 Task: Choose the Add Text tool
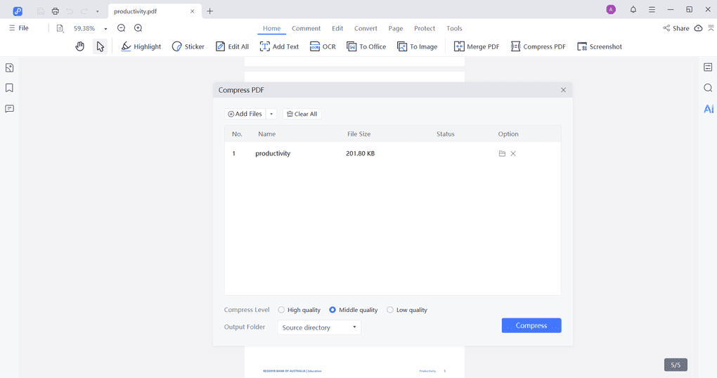point(279,46)
